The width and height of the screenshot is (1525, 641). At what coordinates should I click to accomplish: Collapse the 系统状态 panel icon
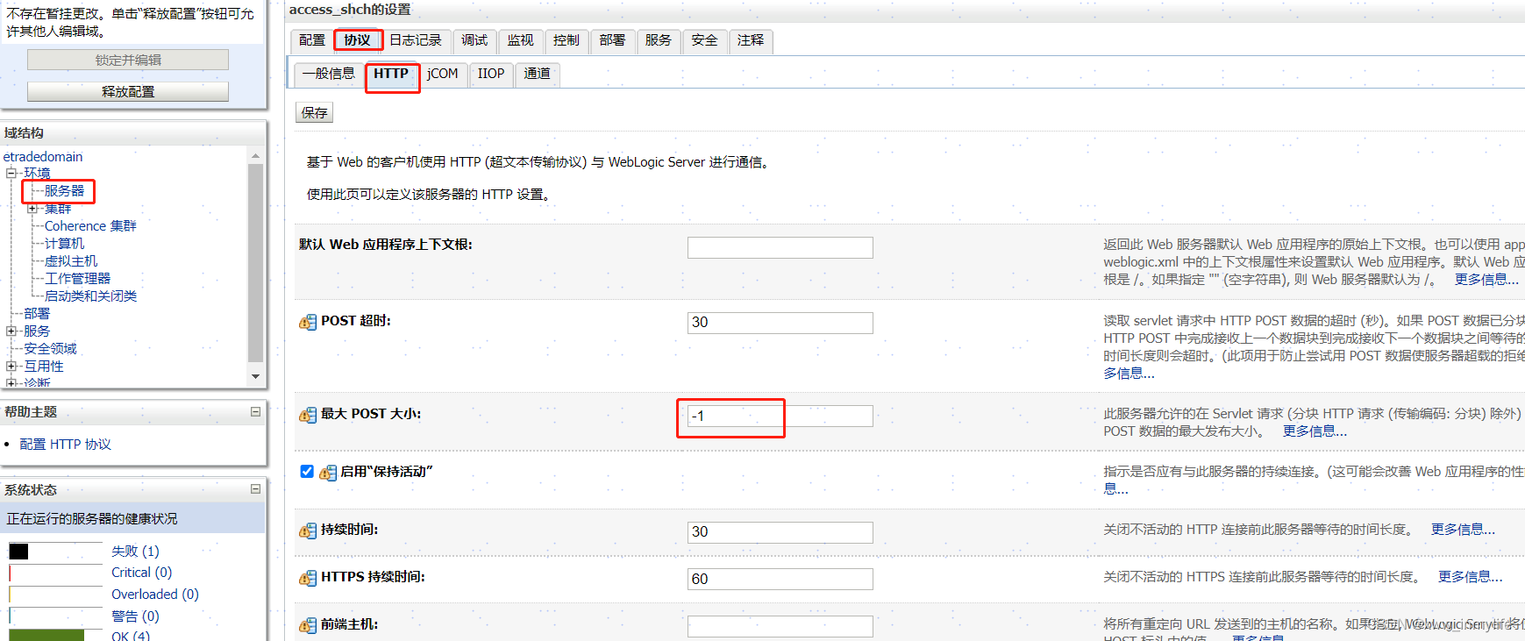pyautogui.click(x=255, y=489)
